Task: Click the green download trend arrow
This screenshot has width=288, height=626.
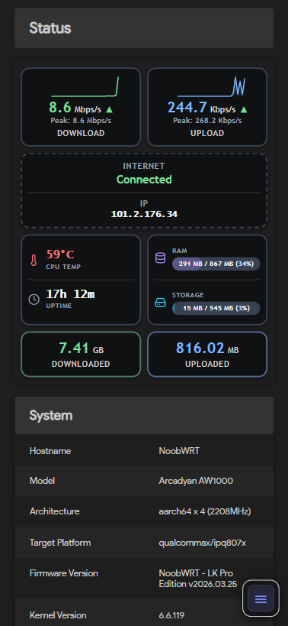Action: (x=110, y=109)
